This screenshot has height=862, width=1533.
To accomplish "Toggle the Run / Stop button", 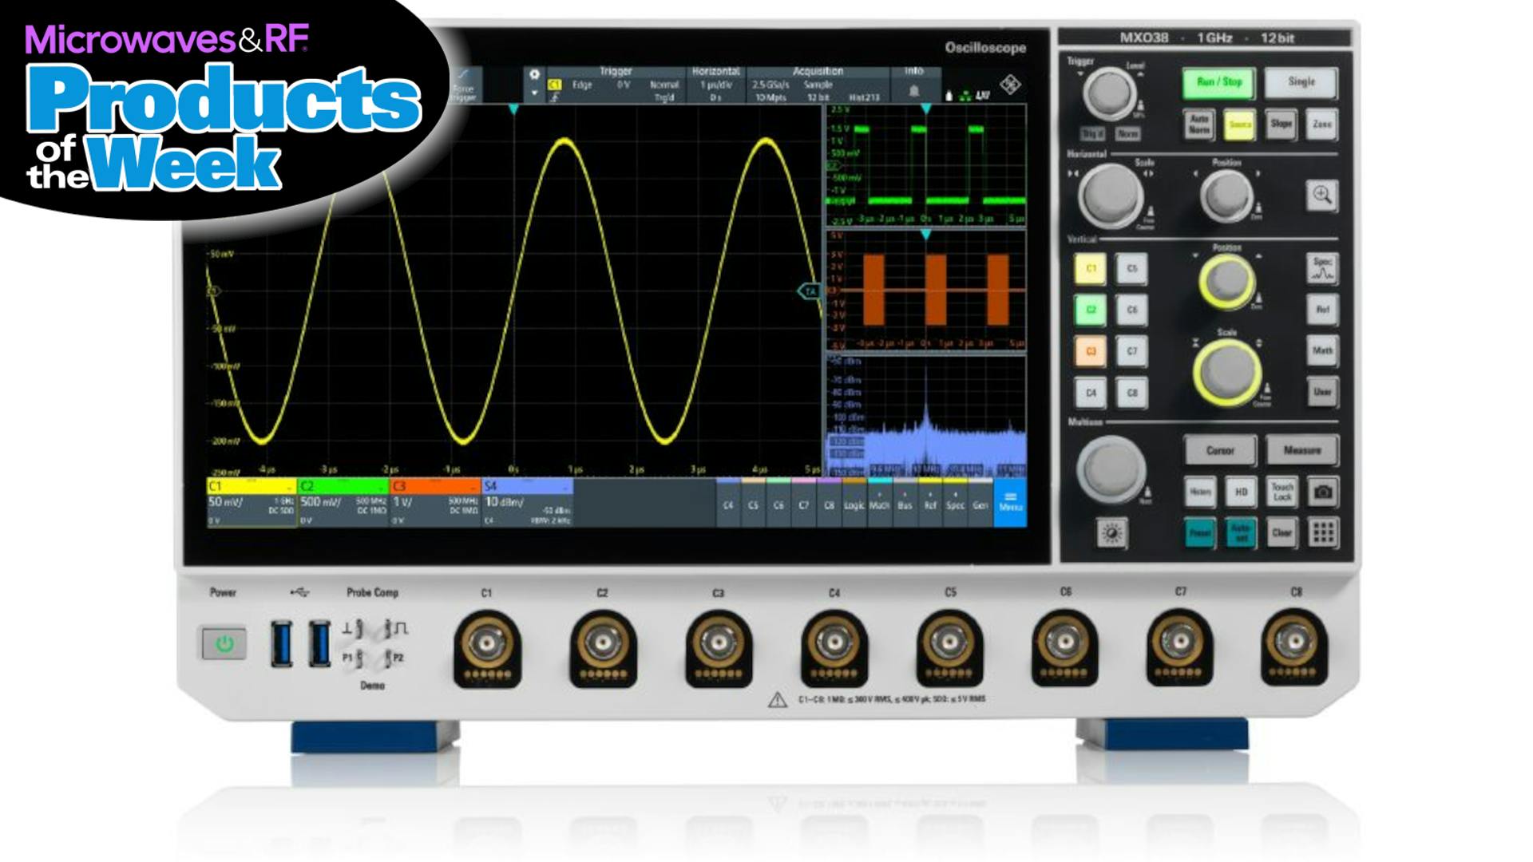I will (1218, 82).
